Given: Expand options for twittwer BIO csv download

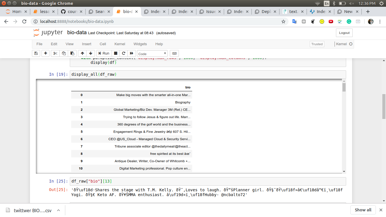Looking at the screenshot, I should tap(58, 210).
